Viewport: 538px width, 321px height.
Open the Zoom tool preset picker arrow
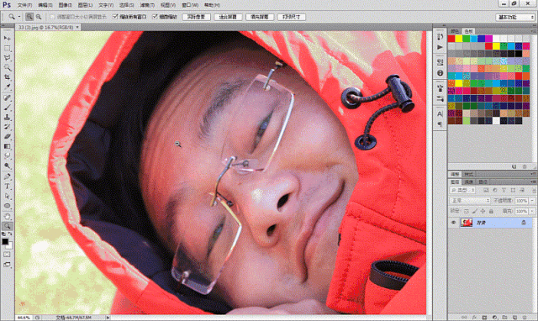[18, 17]
